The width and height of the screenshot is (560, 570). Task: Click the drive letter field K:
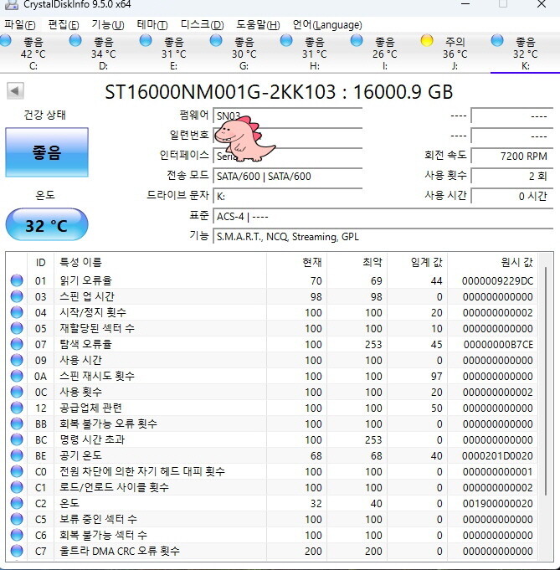(x=288, y=197)
